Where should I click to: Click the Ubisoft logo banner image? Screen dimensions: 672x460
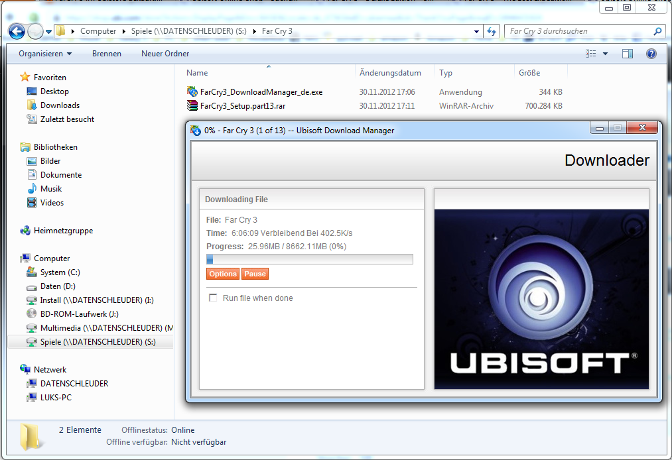(541, 299)
